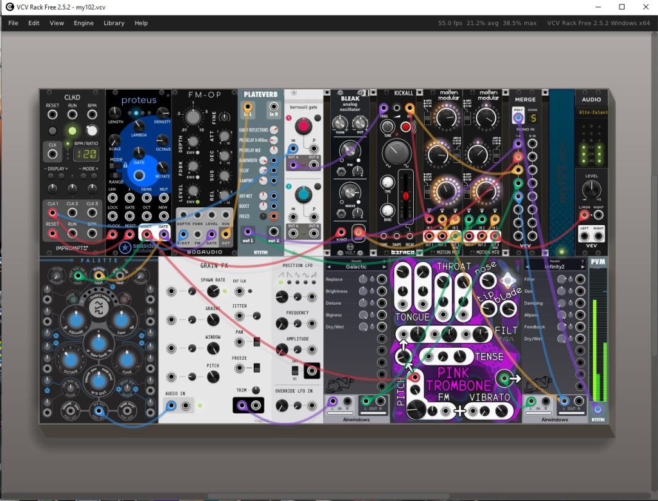The width and height of the screenshot is (658, 501).
Task: Click the Proteus LENGTH knob
Action: (115, 112)
